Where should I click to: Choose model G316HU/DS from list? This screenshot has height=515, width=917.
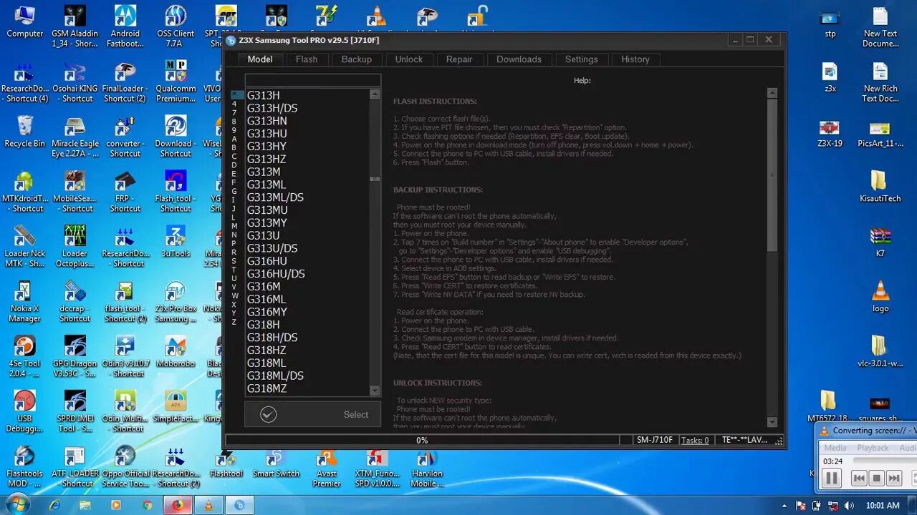[276, 274]
